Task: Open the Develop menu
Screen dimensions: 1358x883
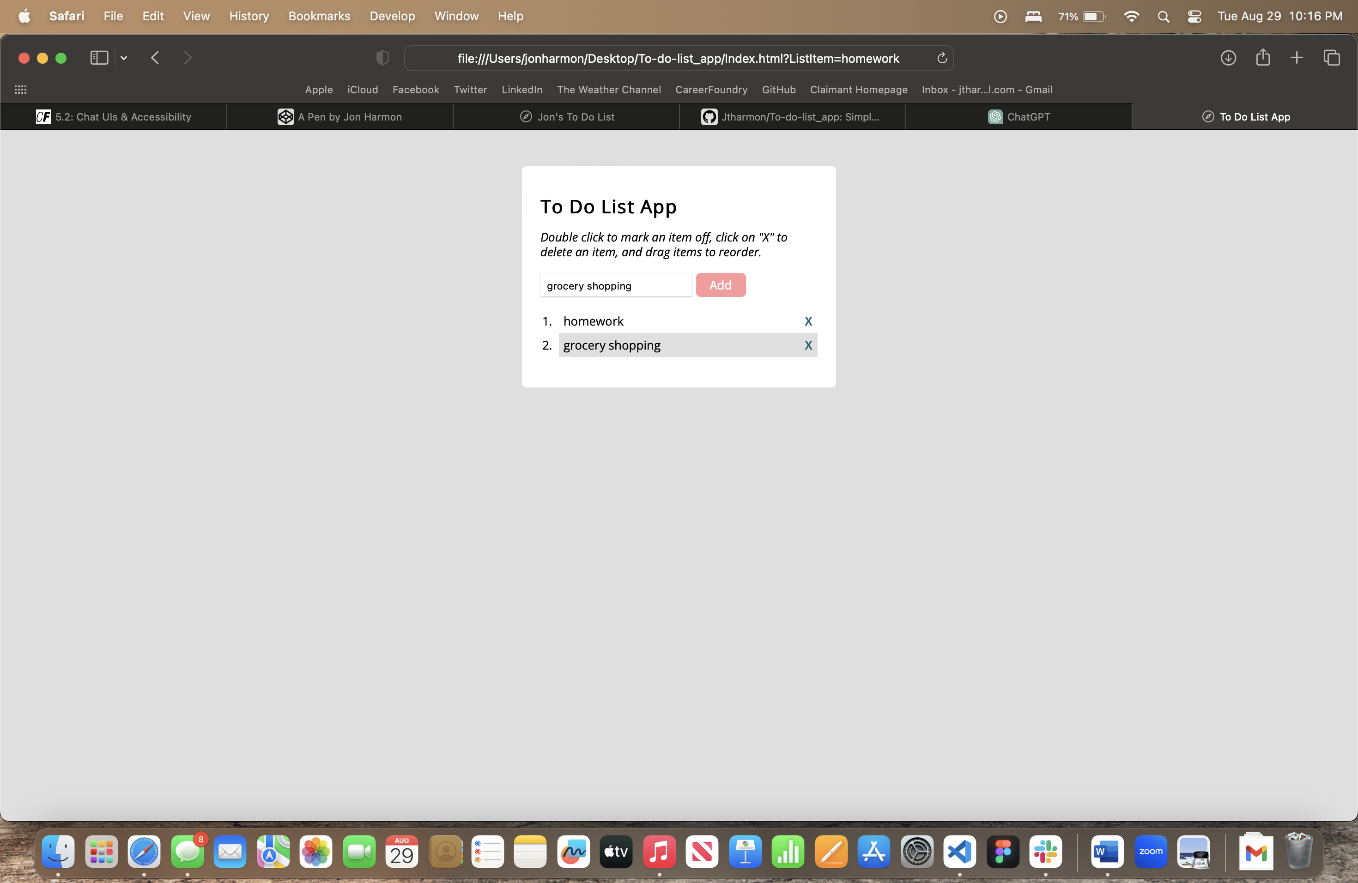Action: click(392, 16)
